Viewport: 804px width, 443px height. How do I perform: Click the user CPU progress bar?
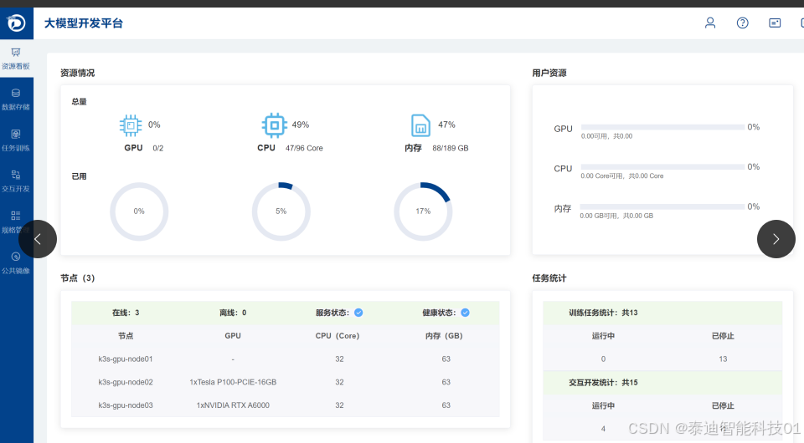coord(662,167)
